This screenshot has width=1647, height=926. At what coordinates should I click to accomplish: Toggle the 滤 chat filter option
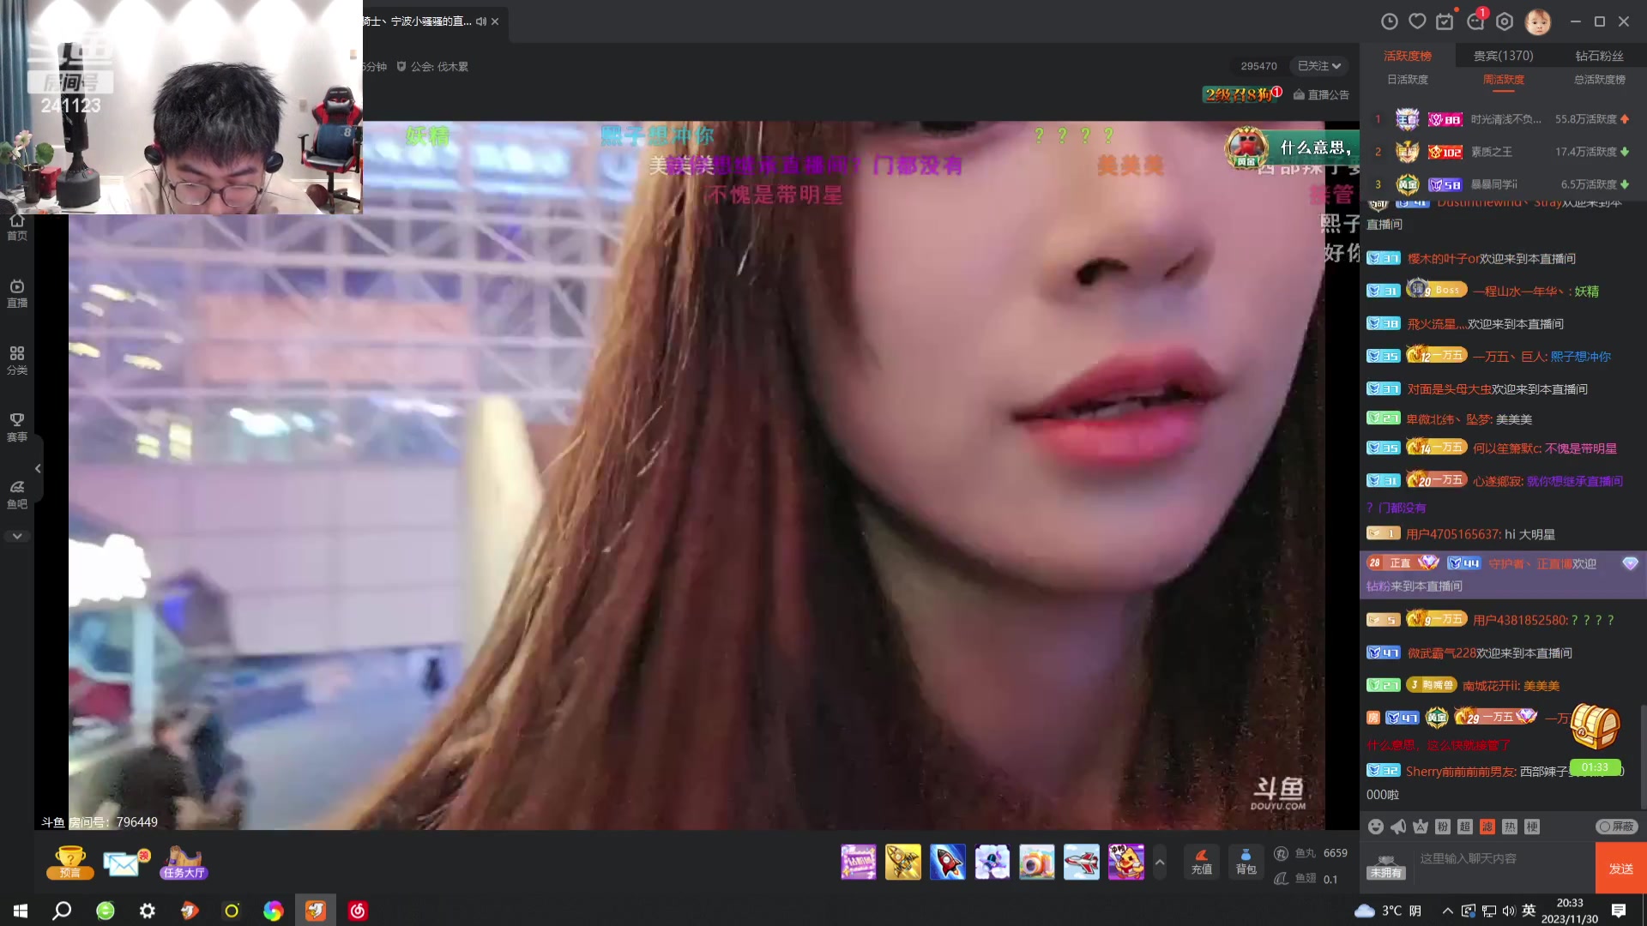(1488, 827)
